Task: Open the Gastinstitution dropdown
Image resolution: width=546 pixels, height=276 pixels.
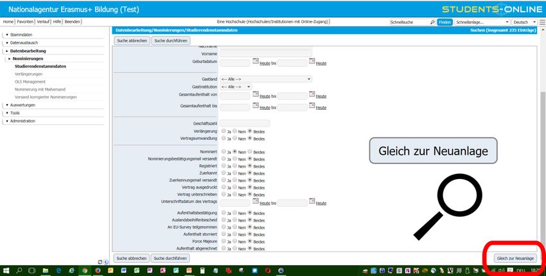Action: (235, 87)
